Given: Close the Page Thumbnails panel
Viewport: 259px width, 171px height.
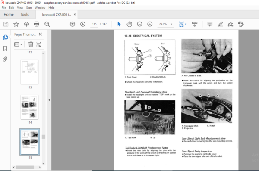Looking at the screenshot, I should tap(40, 34).
